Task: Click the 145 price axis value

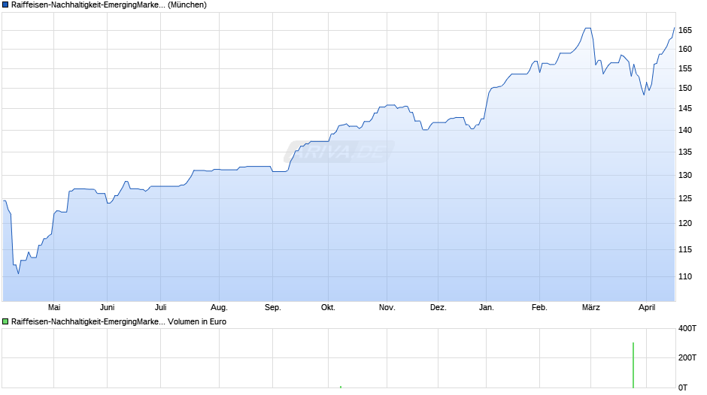Action: tap(685, 108)
